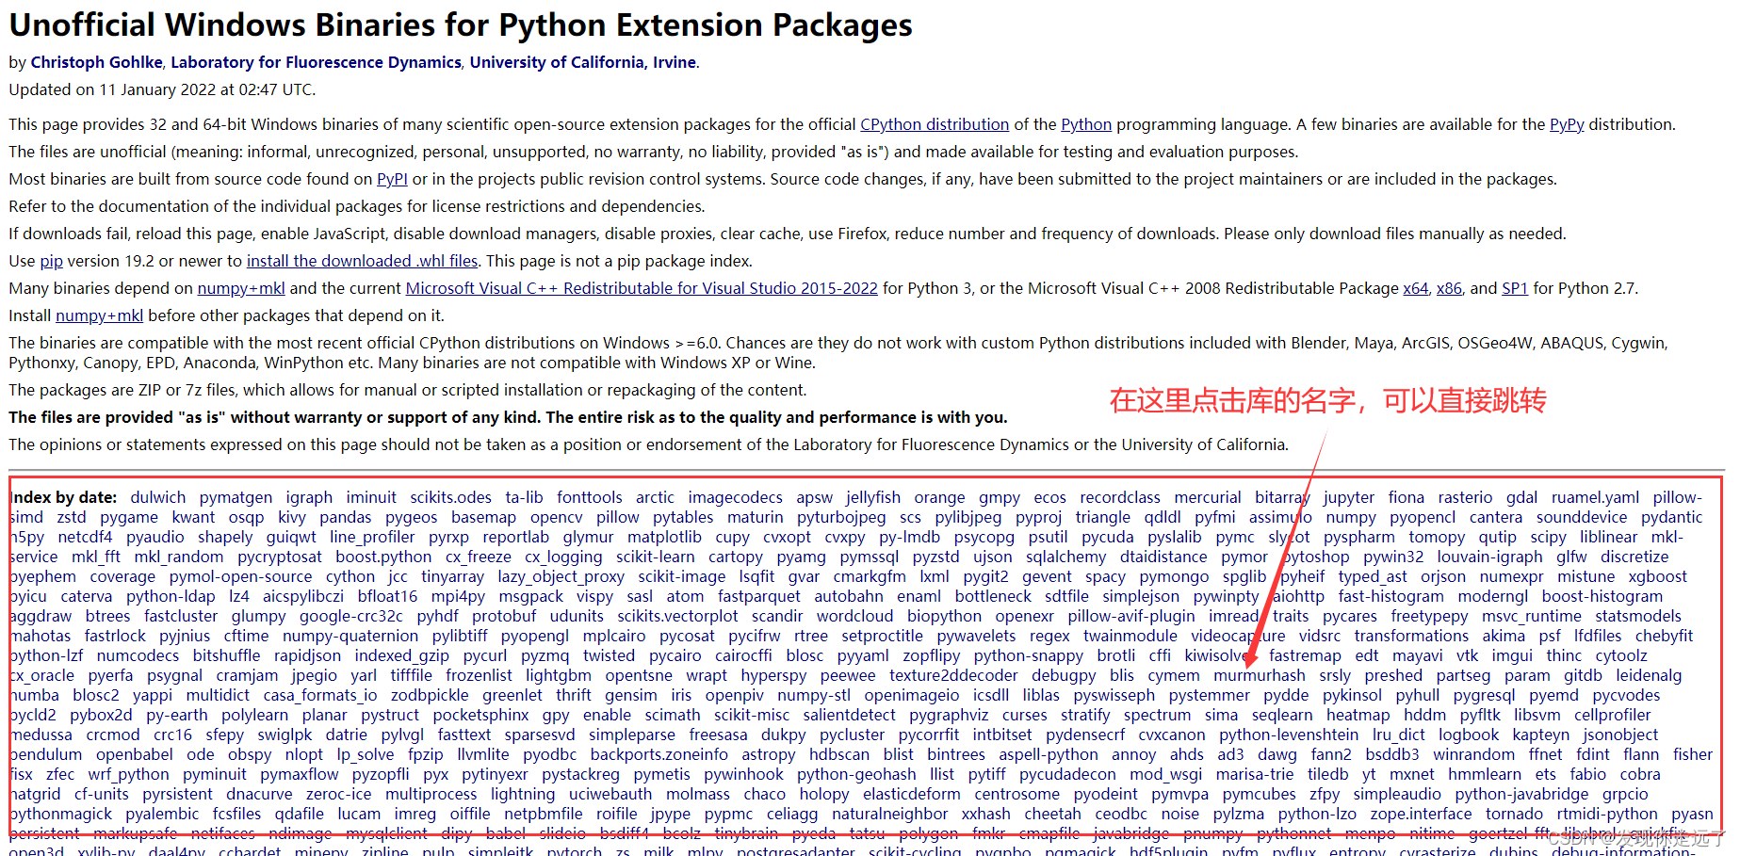Go to the psycopg package

(x=984, y=537)
